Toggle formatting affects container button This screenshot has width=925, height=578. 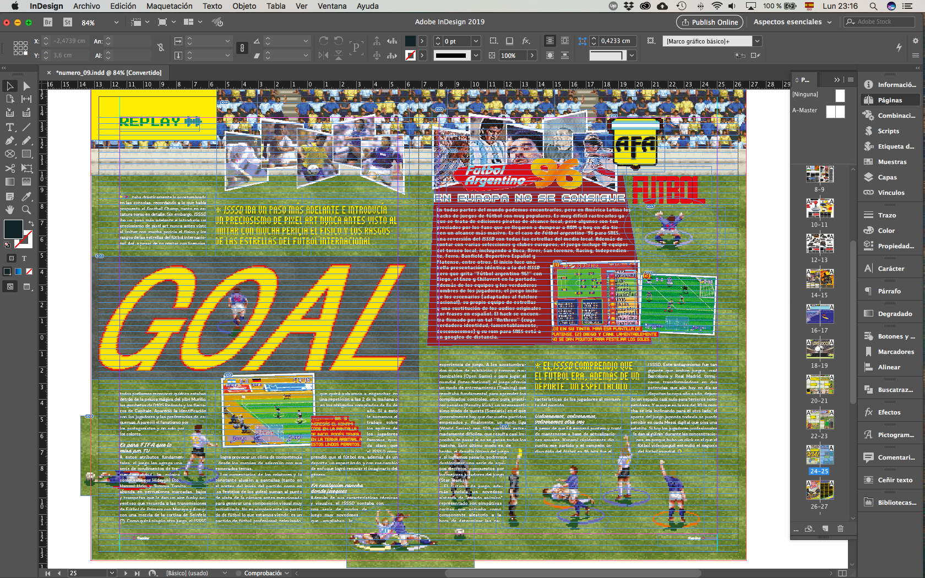11,258
